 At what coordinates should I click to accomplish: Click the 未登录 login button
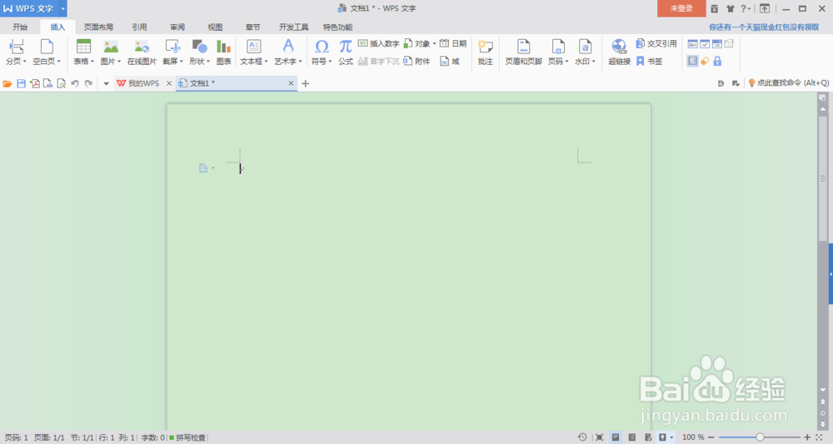pos(681,8)
